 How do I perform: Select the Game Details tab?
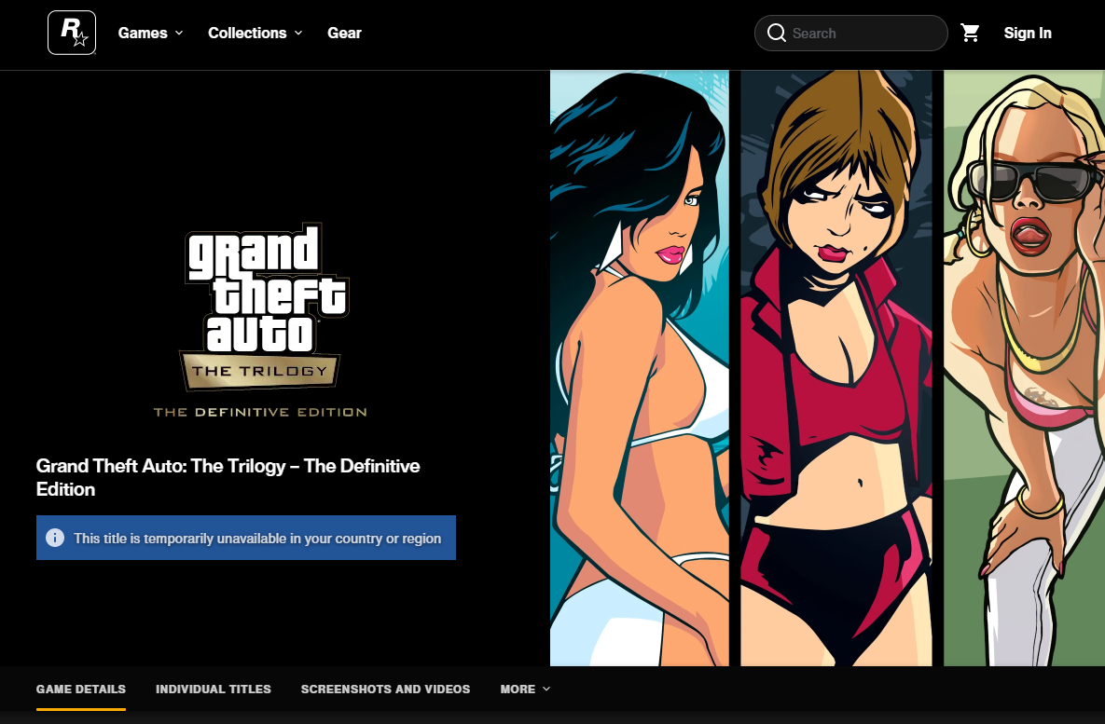pos(81,690)
